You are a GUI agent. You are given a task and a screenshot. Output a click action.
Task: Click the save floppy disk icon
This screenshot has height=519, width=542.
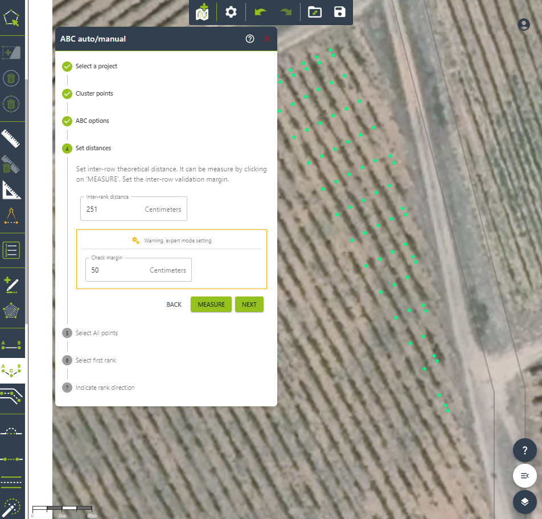click(x=340, y=12)
